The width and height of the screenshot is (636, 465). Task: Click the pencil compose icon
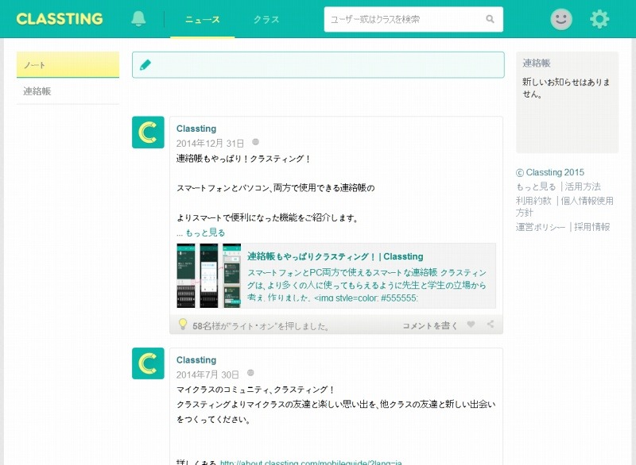(x=145, y=65)
